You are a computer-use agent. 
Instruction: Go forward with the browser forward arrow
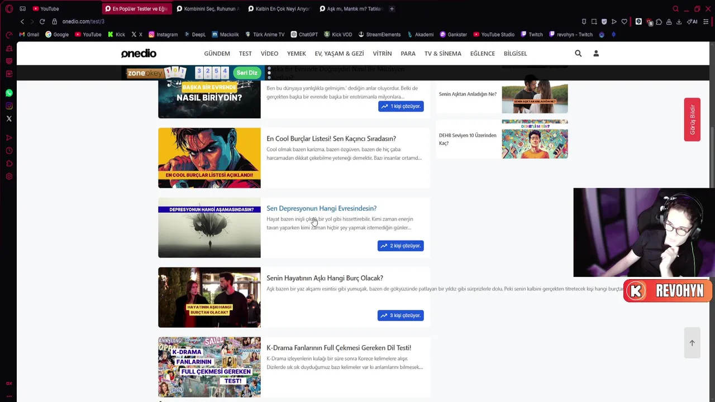[x=32, y=21]
